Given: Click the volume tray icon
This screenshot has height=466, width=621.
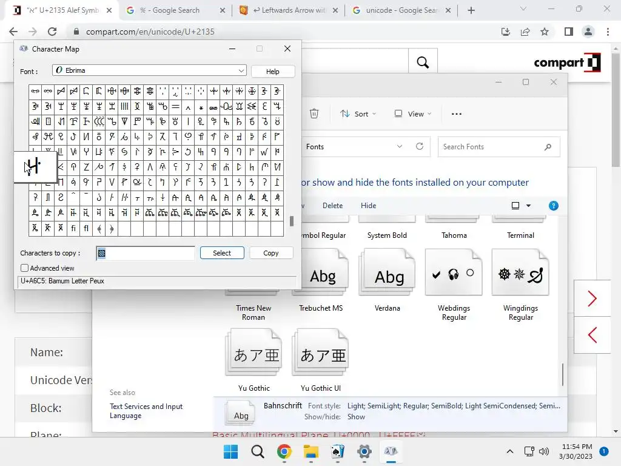Looking at the screenshot, I should 544,451.
